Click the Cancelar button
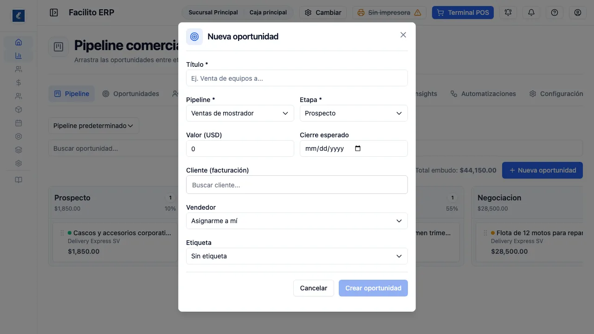This screenshot has height=334, width=594. tap(314, 288)
